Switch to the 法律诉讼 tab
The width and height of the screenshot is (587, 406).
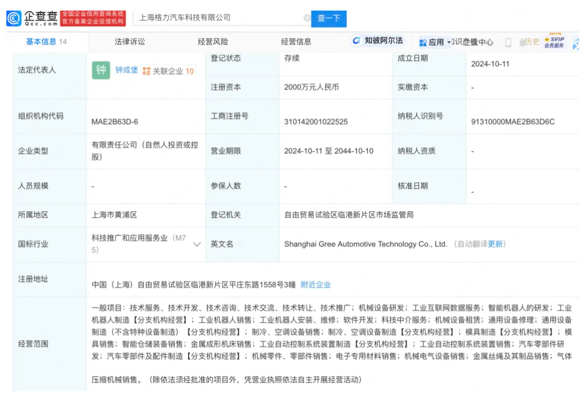pyautogui.click(x=130, y=42)
